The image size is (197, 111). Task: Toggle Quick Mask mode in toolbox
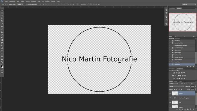pos(2,70)
